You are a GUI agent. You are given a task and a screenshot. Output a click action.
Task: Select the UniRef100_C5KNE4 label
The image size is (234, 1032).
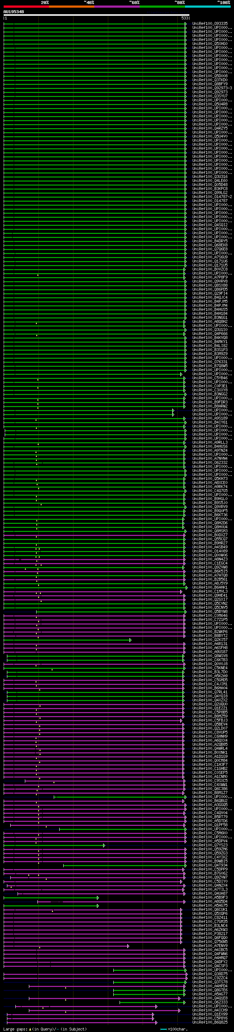pyautogui.click(x=210, y=668)
